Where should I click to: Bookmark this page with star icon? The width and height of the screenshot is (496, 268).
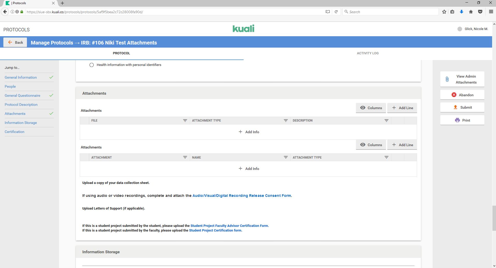[444, 12]
